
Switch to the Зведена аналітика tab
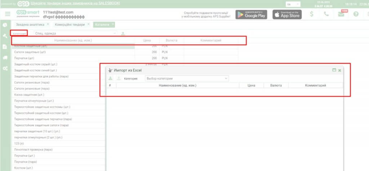point(30,24)
